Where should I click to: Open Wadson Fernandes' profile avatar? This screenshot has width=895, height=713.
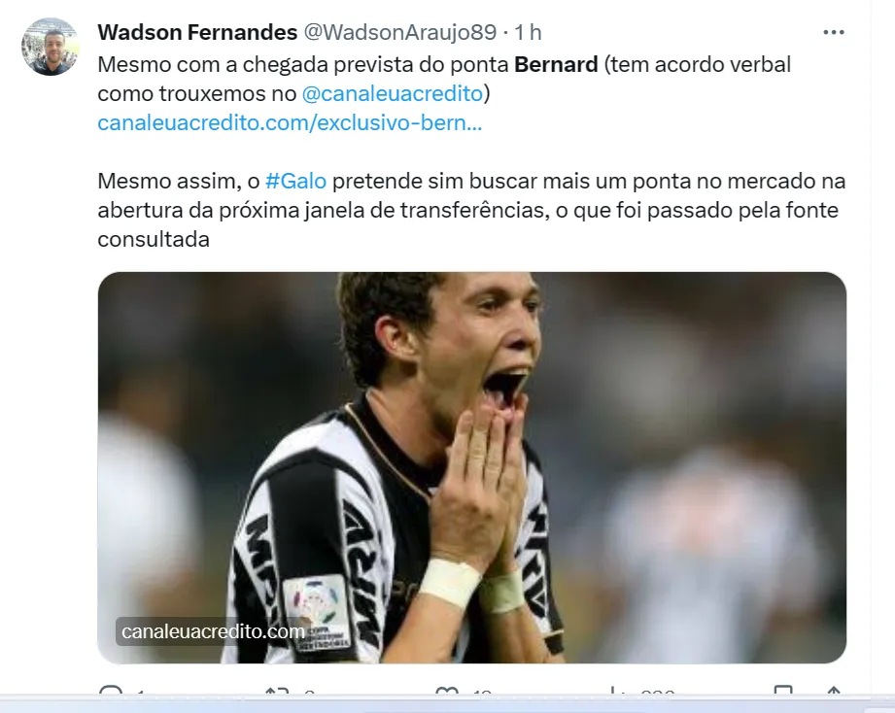point(50,47)
